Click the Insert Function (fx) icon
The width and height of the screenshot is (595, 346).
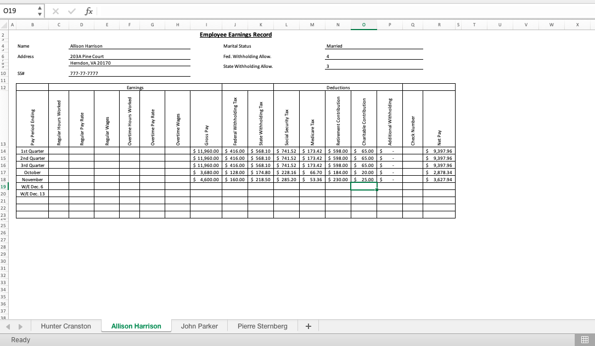coord(89,10)
